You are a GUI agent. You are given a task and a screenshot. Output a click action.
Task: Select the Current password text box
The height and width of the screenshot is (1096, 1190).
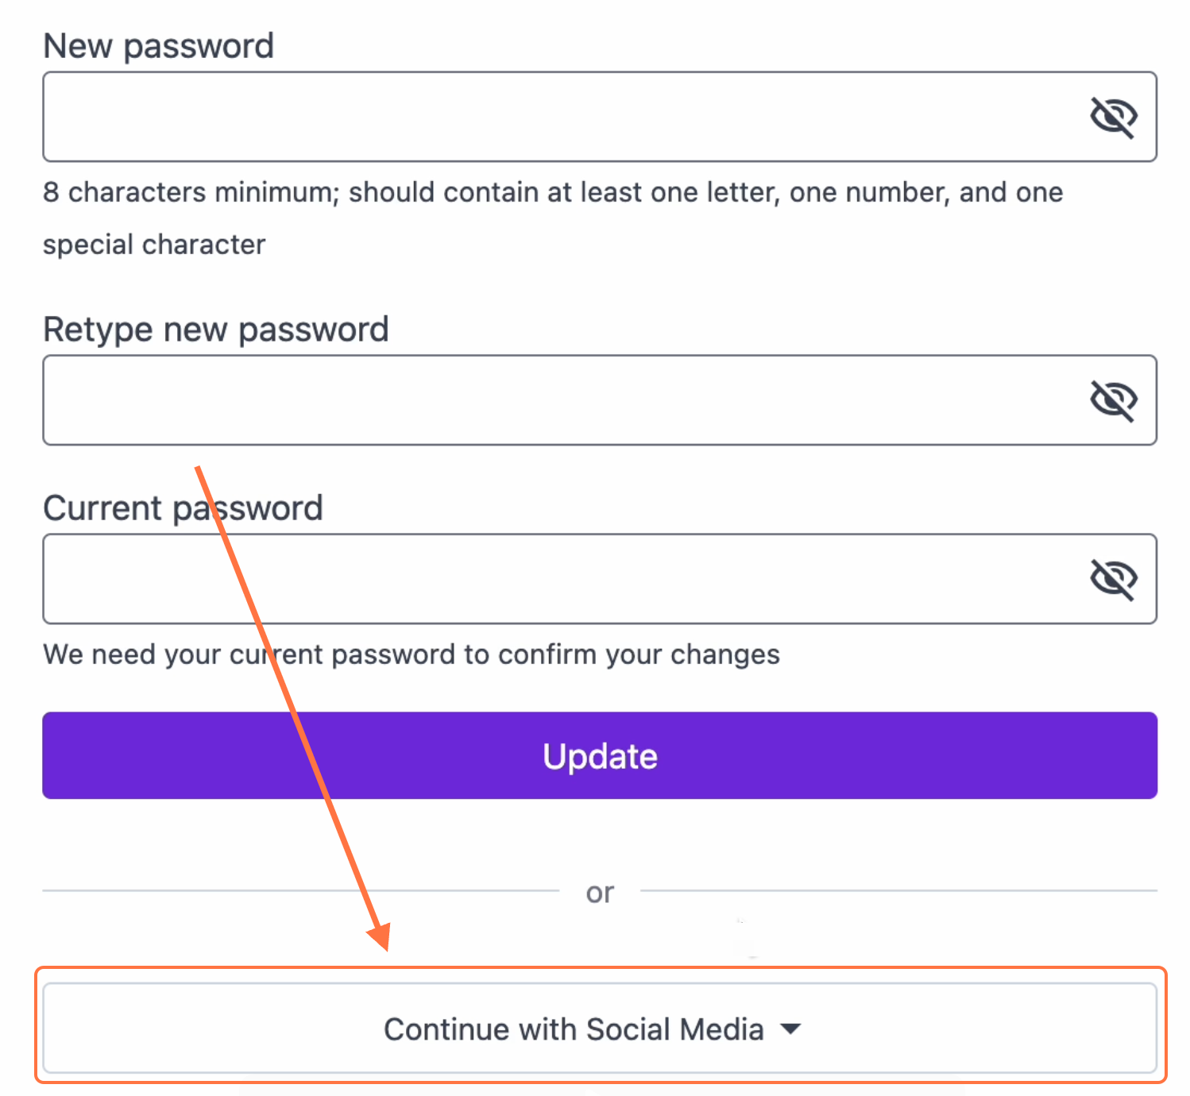(x=556, y=579)
